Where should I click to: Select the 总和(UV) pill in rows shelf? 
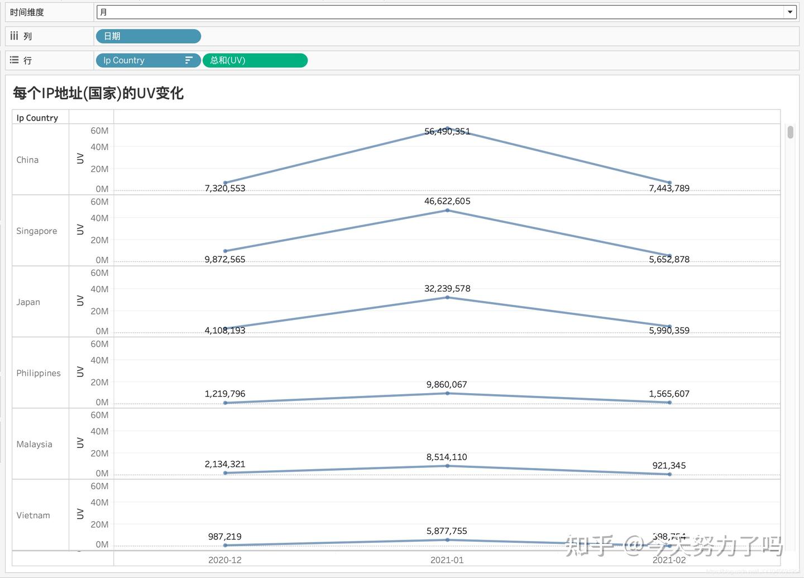(x=255, y=60)
